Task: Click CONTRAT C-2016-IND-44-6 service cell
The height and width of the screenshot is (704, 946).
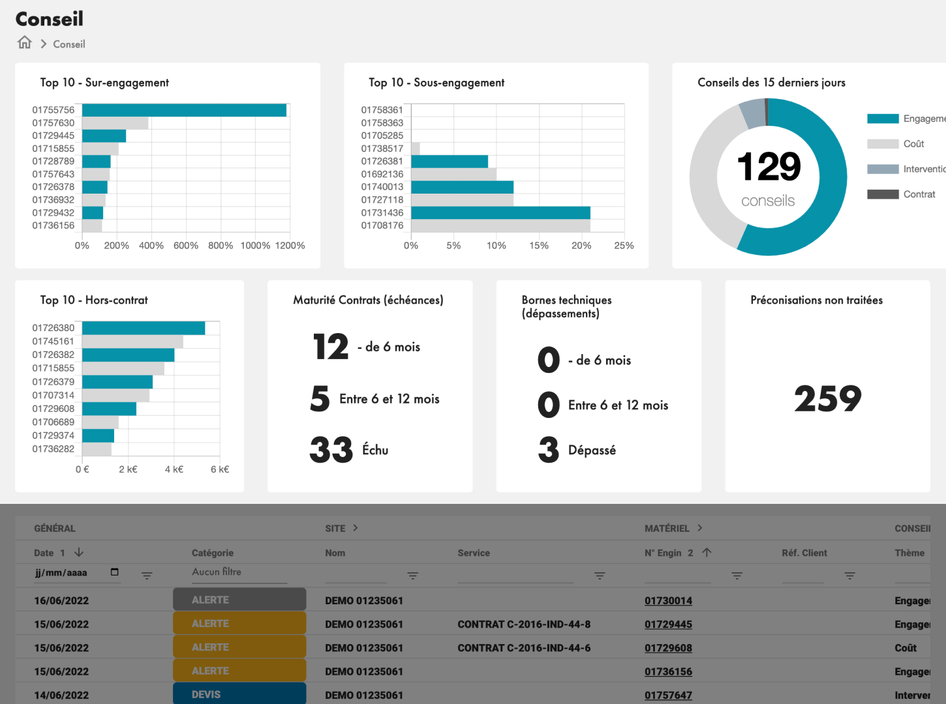Action: (x=524, y=648)
